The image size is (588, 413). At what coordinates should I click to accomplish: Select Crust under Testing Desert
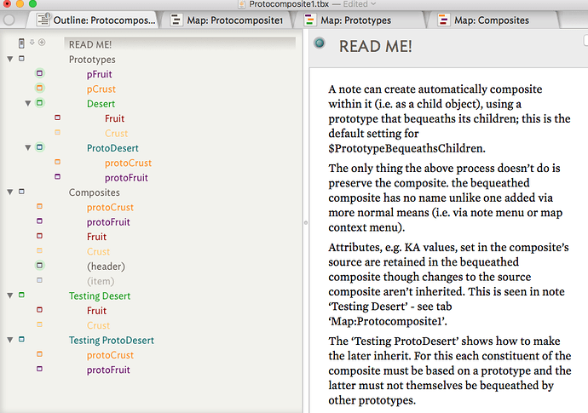click(x=98, y=325)
